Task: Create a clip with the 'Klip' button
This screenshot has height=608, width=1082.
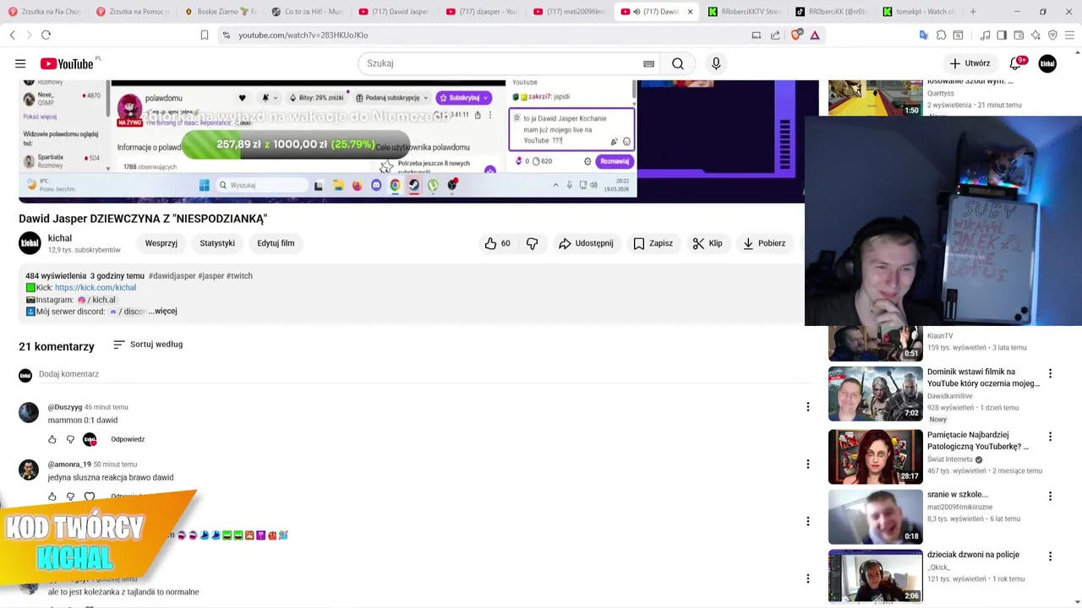Action: (708, 243)
